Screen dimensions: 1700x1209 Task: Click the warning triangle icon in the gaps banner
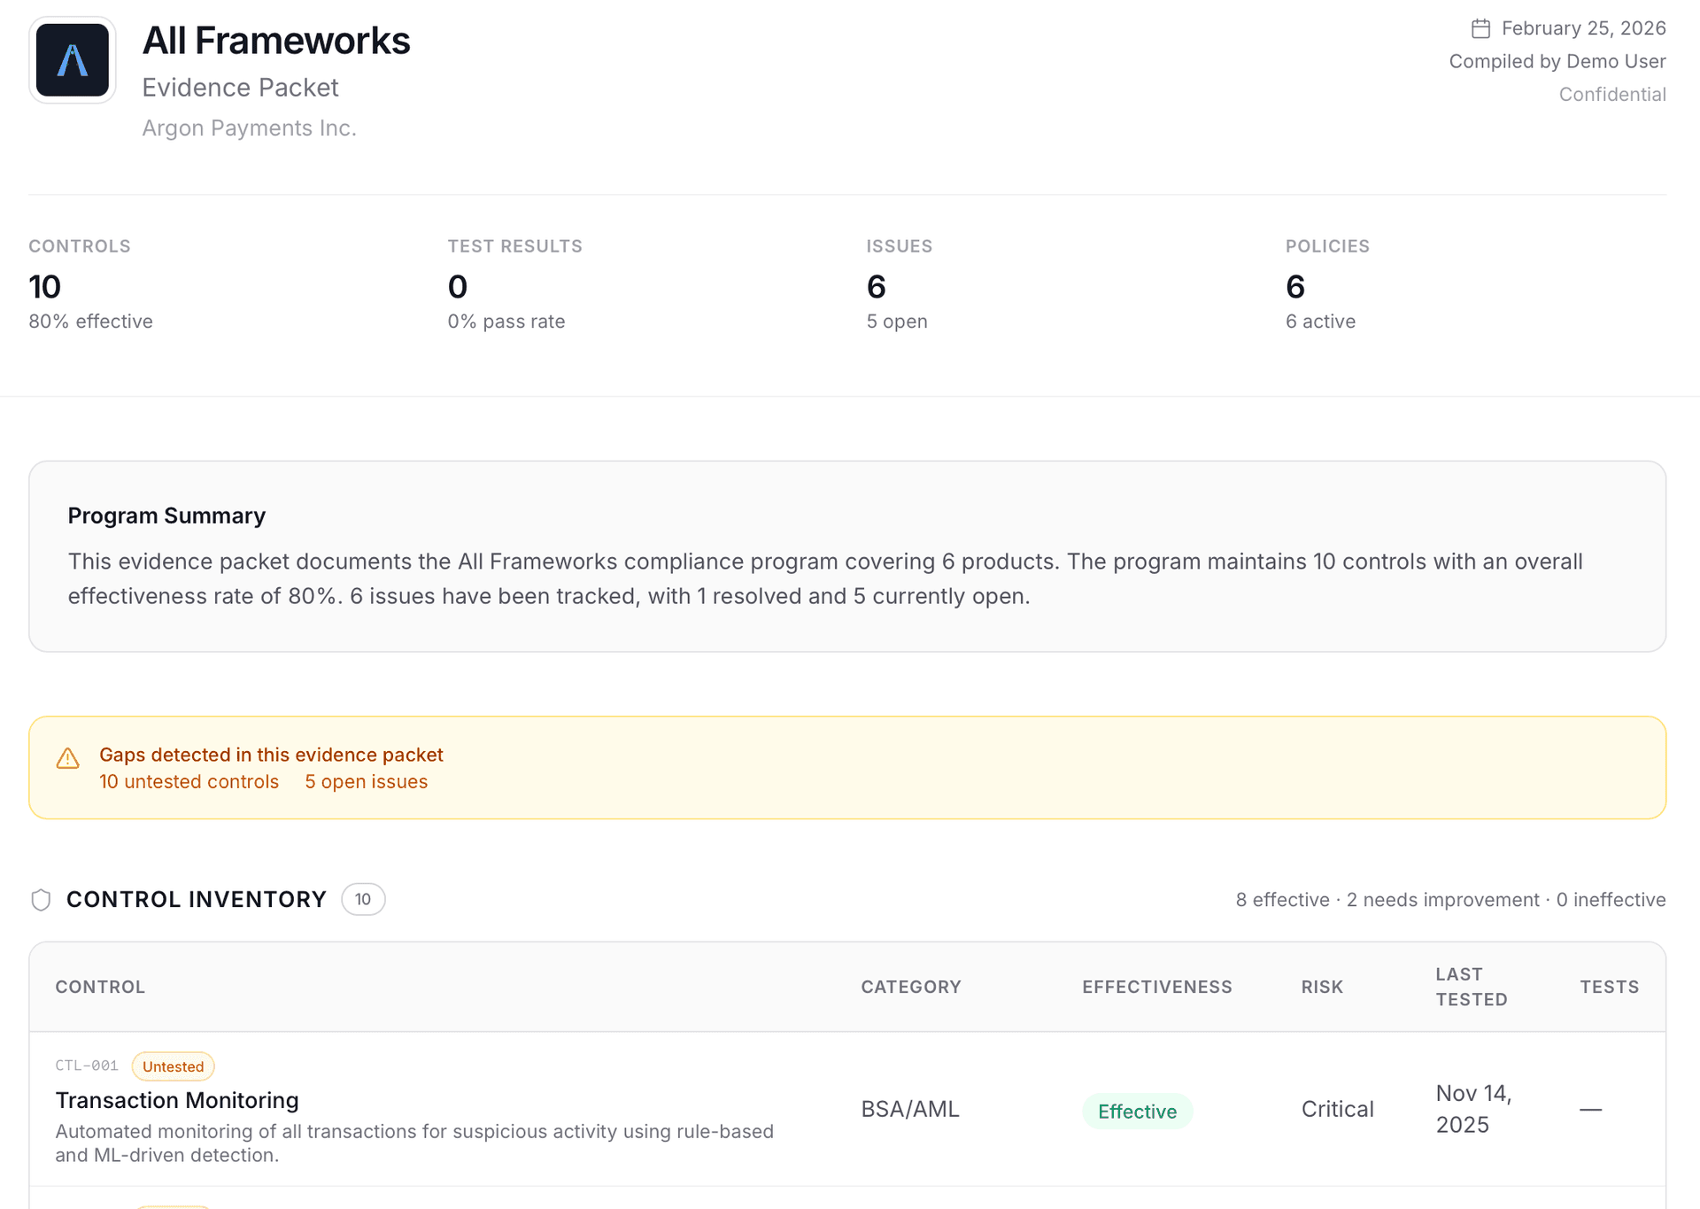click(68, 758)
